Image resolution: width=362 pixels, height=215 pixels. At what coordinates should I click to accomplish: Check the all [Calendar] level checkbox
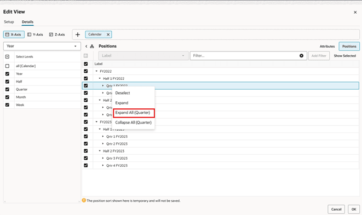click(x=7, y=66)
